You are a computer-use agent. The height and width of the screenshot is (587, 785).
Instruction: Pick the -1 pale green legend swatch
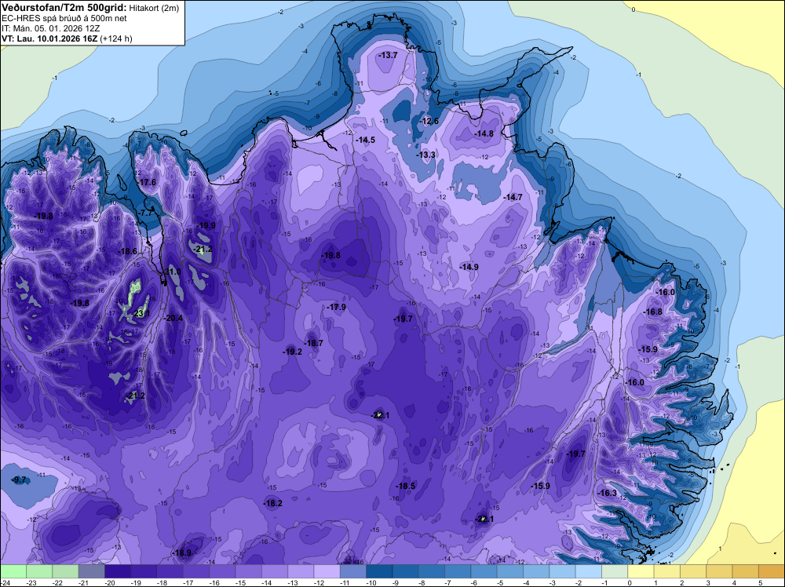click(615, 571)
